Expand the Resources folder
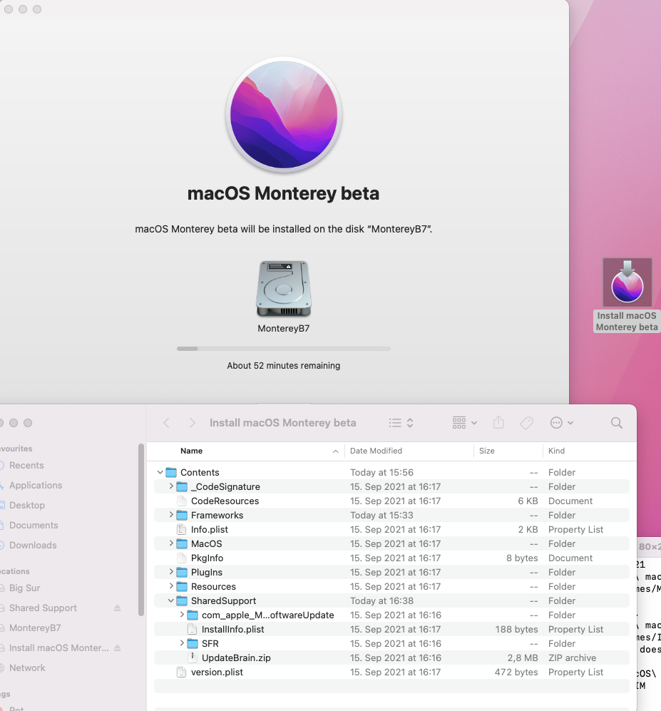The image size is (661, 711). (x=171, y=586)
